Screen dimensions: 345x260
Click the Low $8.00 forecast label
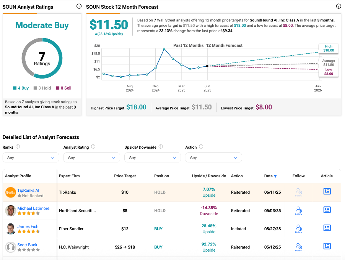tap(329, 72)
